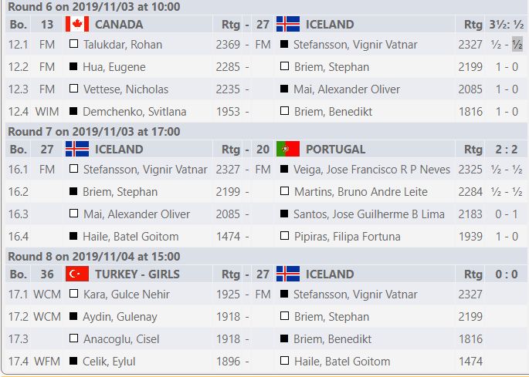Image resolution: width=529 pixels, height=377 pixels.
Task: Open the CANADA team link
Action: point(118,24)
